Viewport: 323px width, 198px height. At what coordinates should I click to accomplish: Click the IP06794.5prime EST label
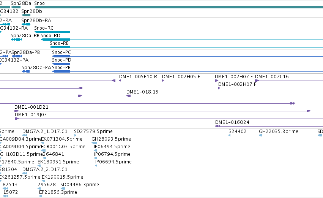[112, 154]
